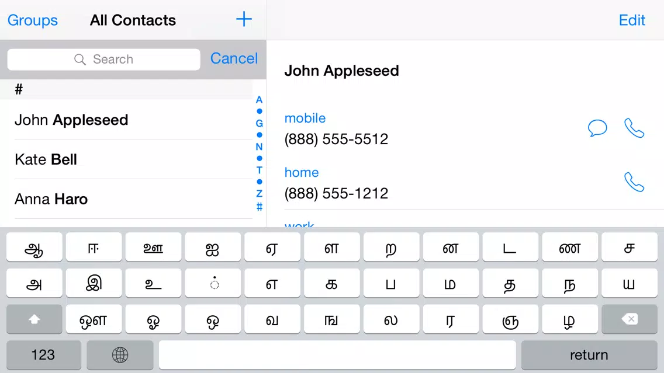Screen dimensions: 664x373
Task: Tap the pulli dot key ்
Action: 213,283
